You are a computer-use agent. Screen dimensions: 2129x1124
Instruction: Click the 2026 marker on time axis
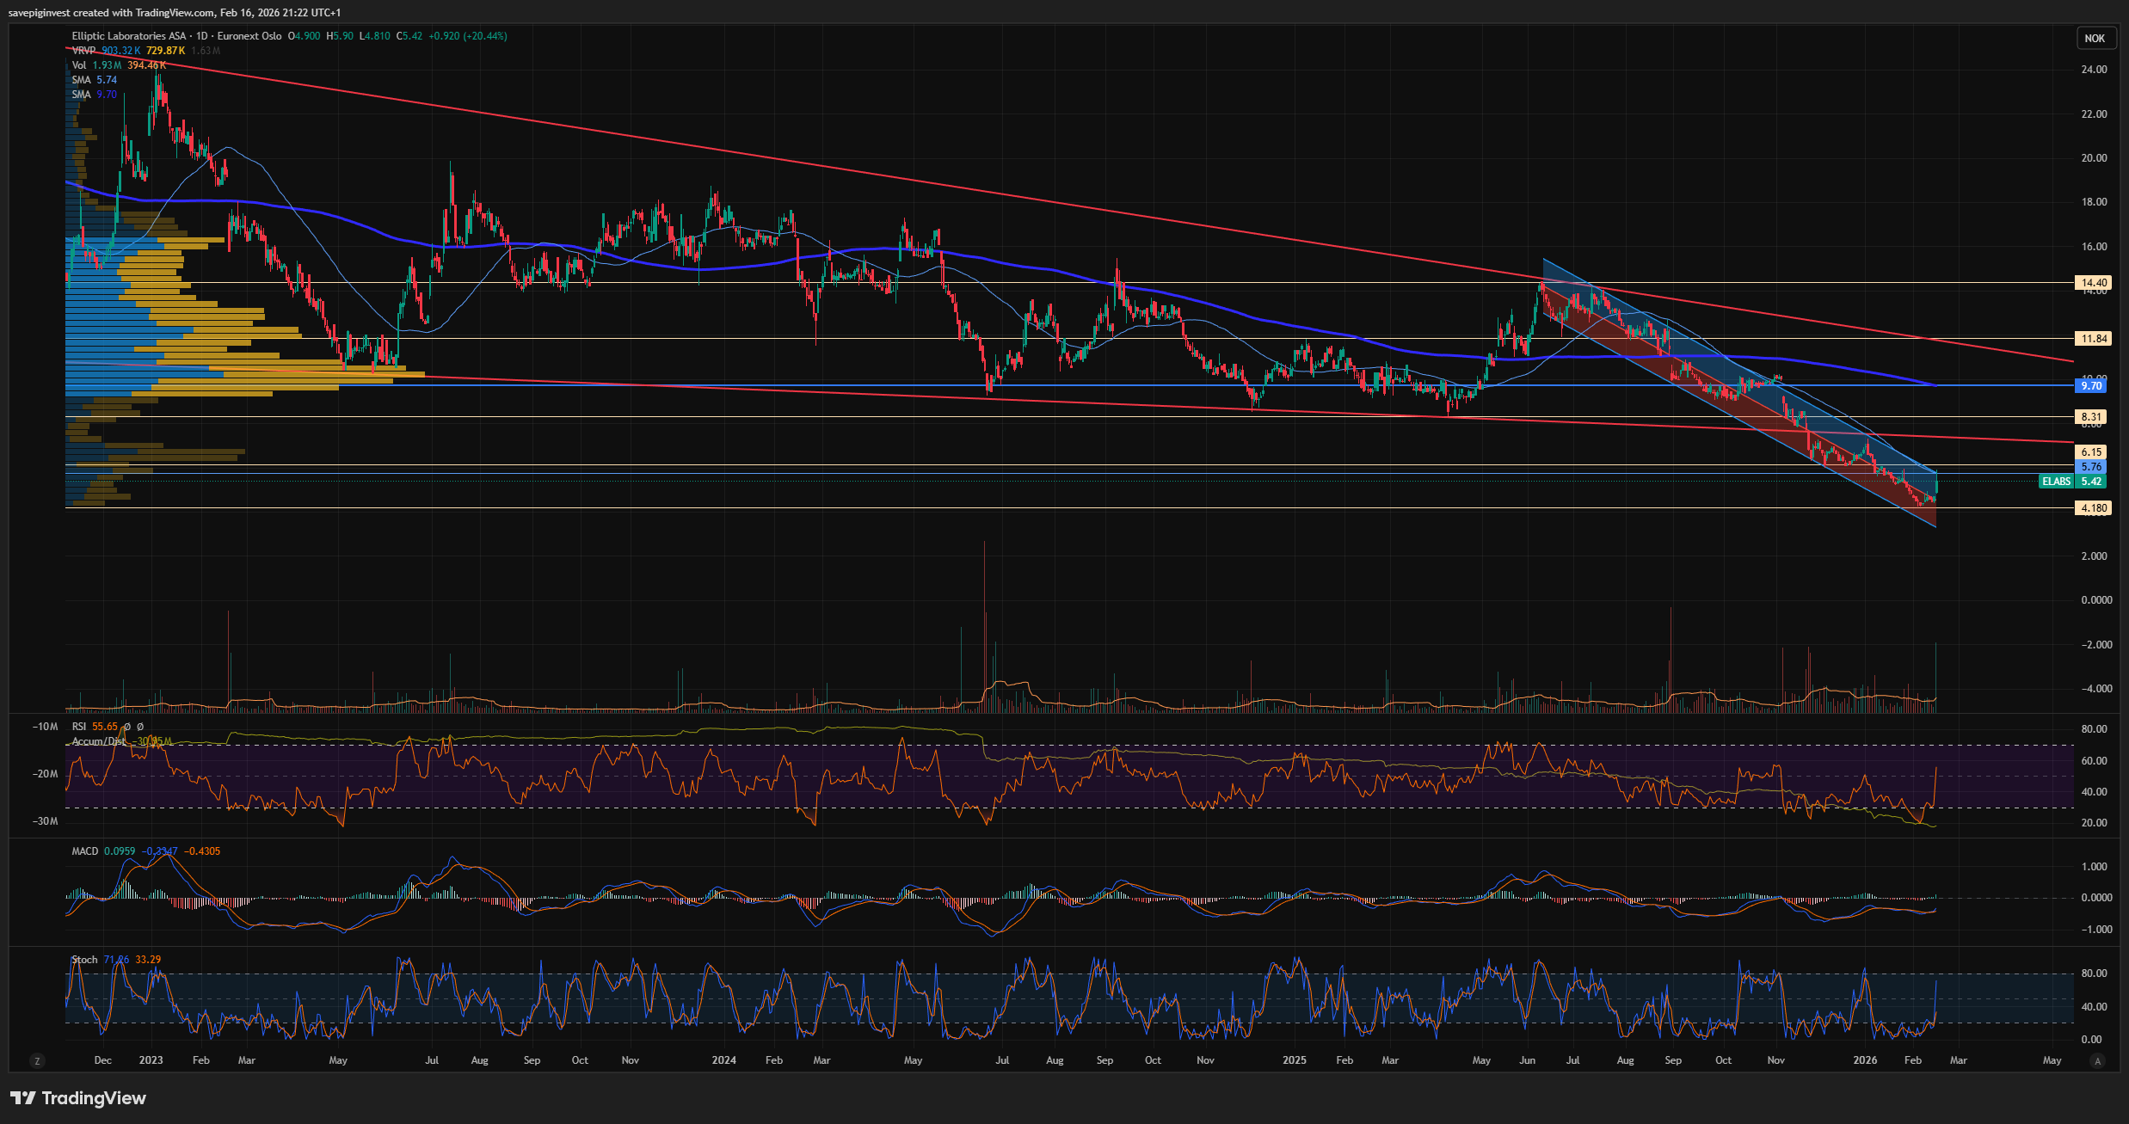[1865, 1060]
